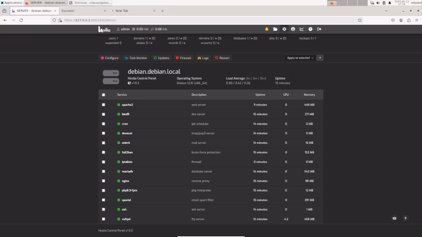Check the nginx service checkbox

pos(104,181)
